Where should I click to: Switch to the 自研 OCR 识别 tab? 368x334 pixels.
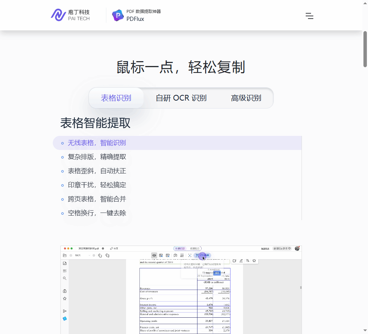point(181,98)
